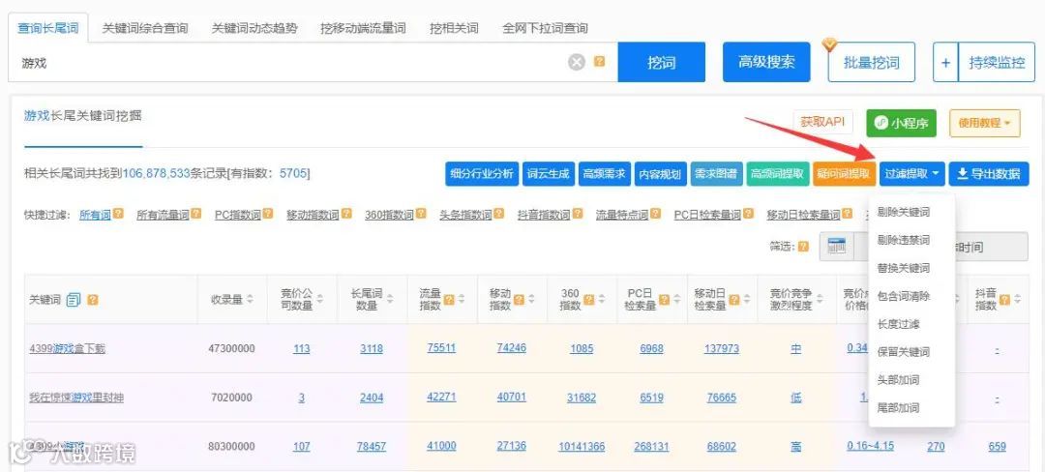This screenshot has height=472, width=1045.
Task: Open help icon next to 抖音指数词 filter
Action: (x=577, y=214)
